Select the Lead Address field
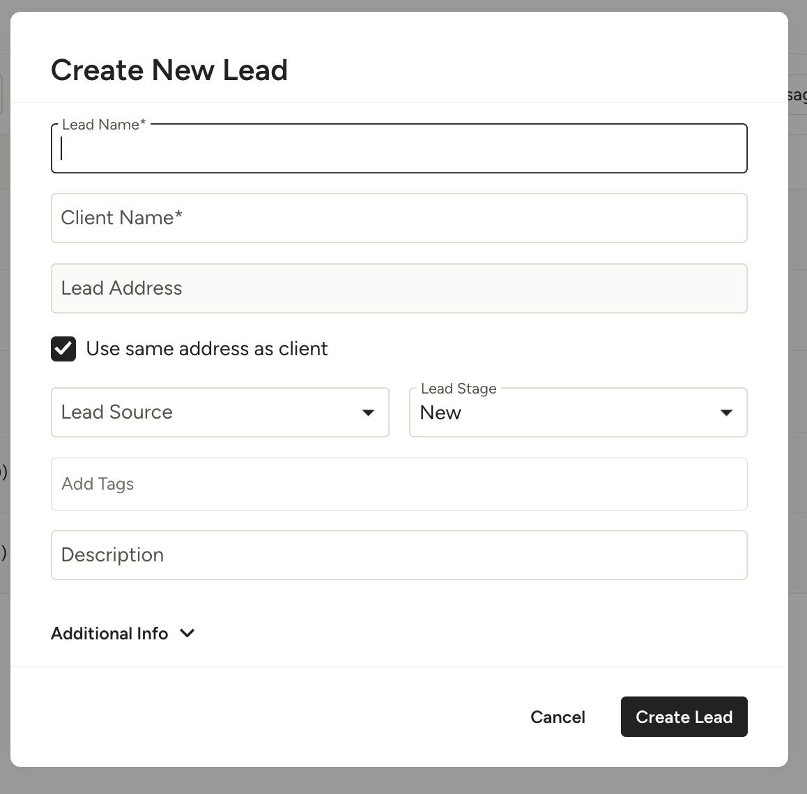The image size is (807, 794). 399,288
